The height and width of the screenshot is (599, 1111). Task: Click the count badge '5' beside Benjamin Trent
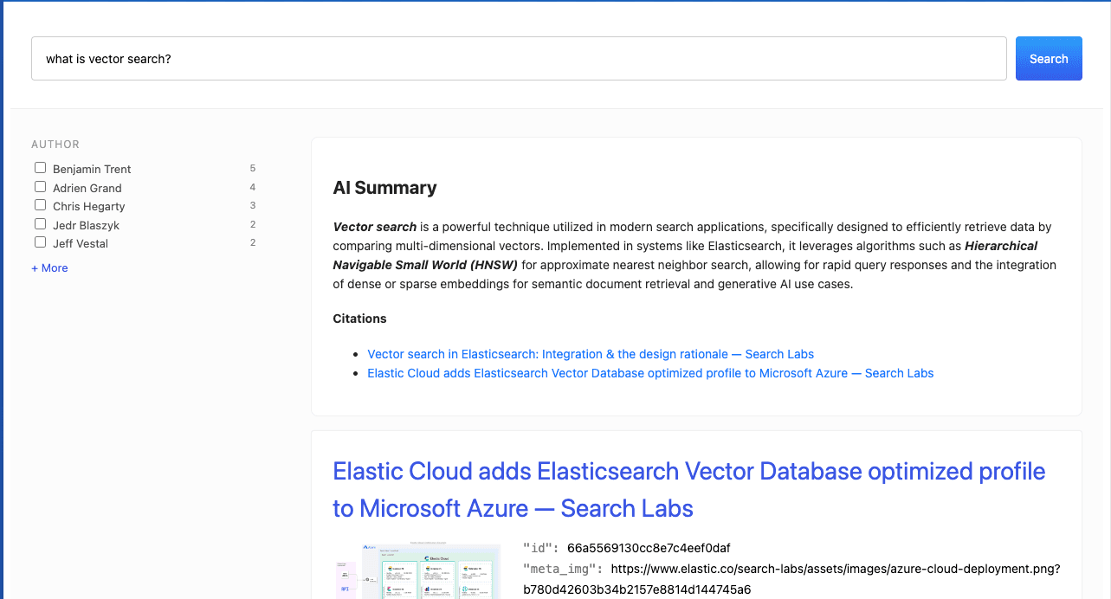[x=252, y=168]
